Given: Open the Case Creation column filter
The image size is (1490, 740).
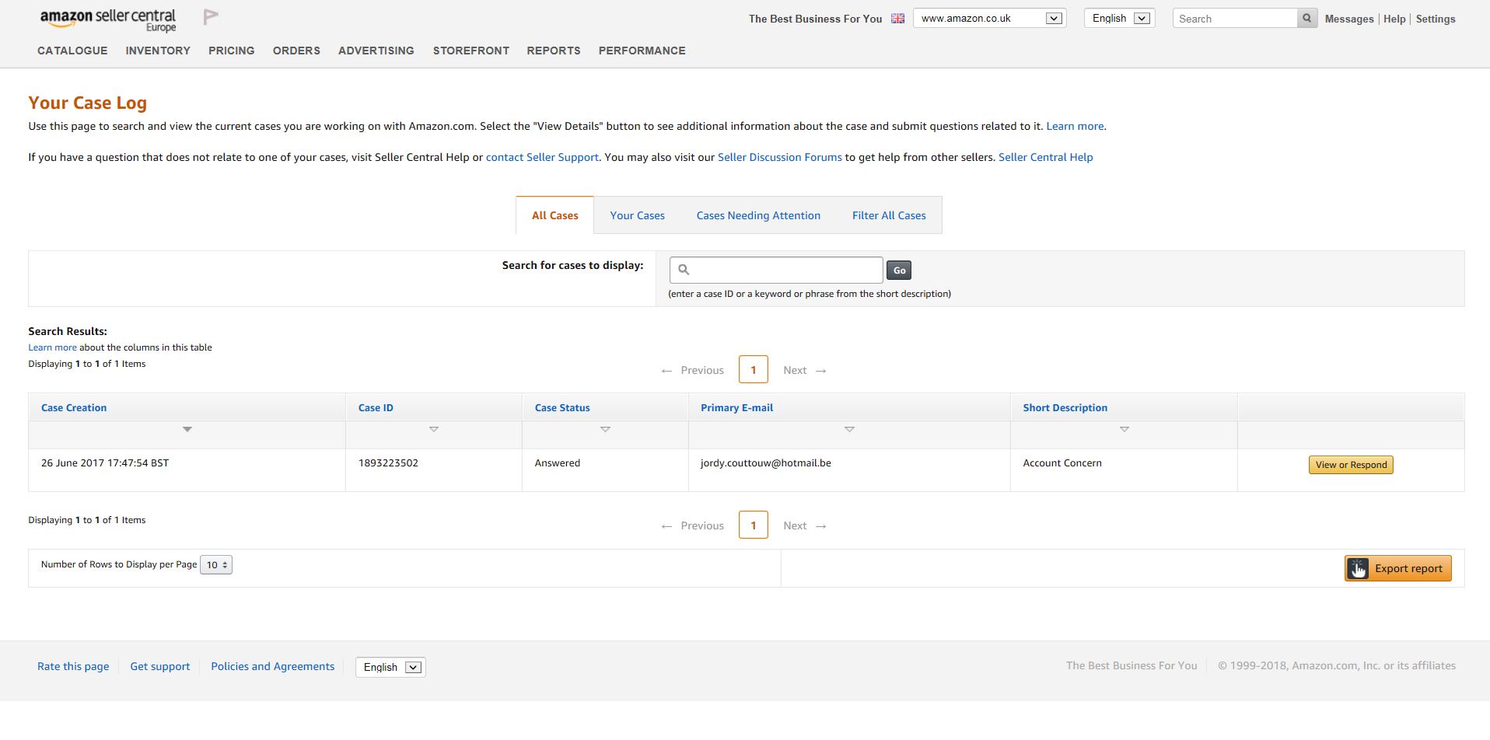Looking at the screenshot, I should [187, 429].
